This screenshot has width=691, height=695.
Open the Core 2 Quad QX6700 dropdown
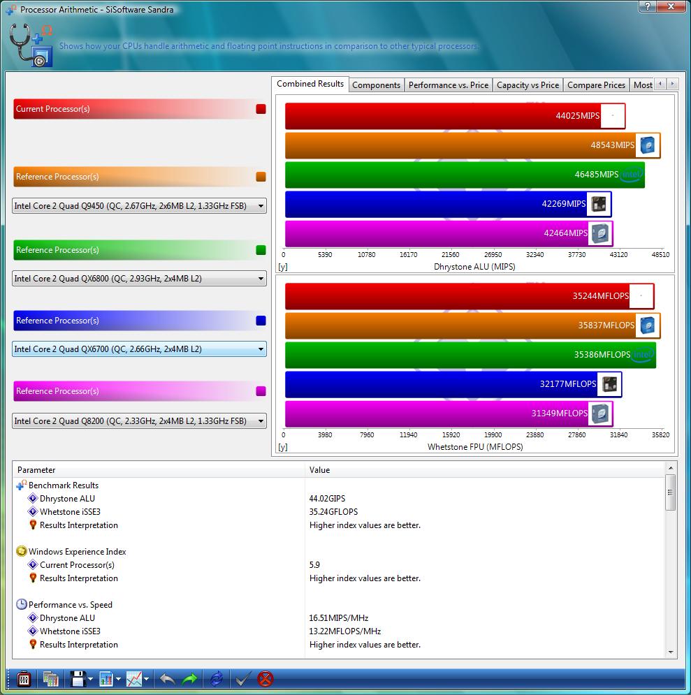[139, 349]
